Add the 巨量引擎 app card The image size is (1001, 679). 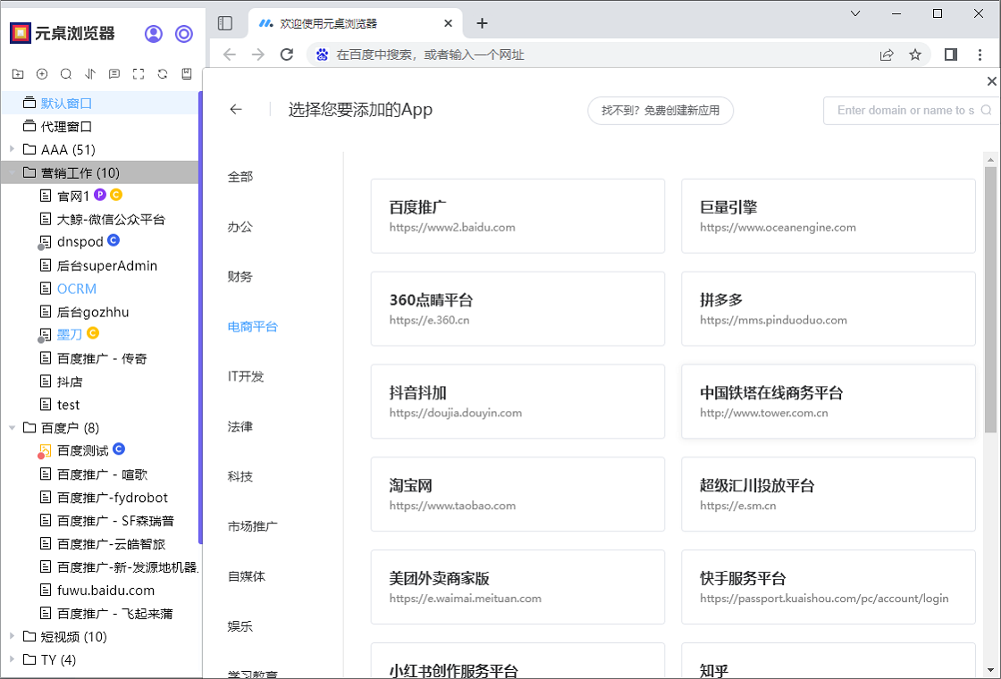click(x=829, y=216)
